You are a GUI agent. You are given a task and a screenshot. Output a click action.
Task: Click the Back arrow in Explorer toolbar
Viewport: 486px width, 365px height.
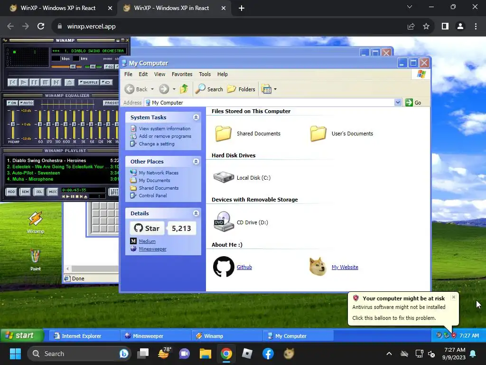(130, 89)
